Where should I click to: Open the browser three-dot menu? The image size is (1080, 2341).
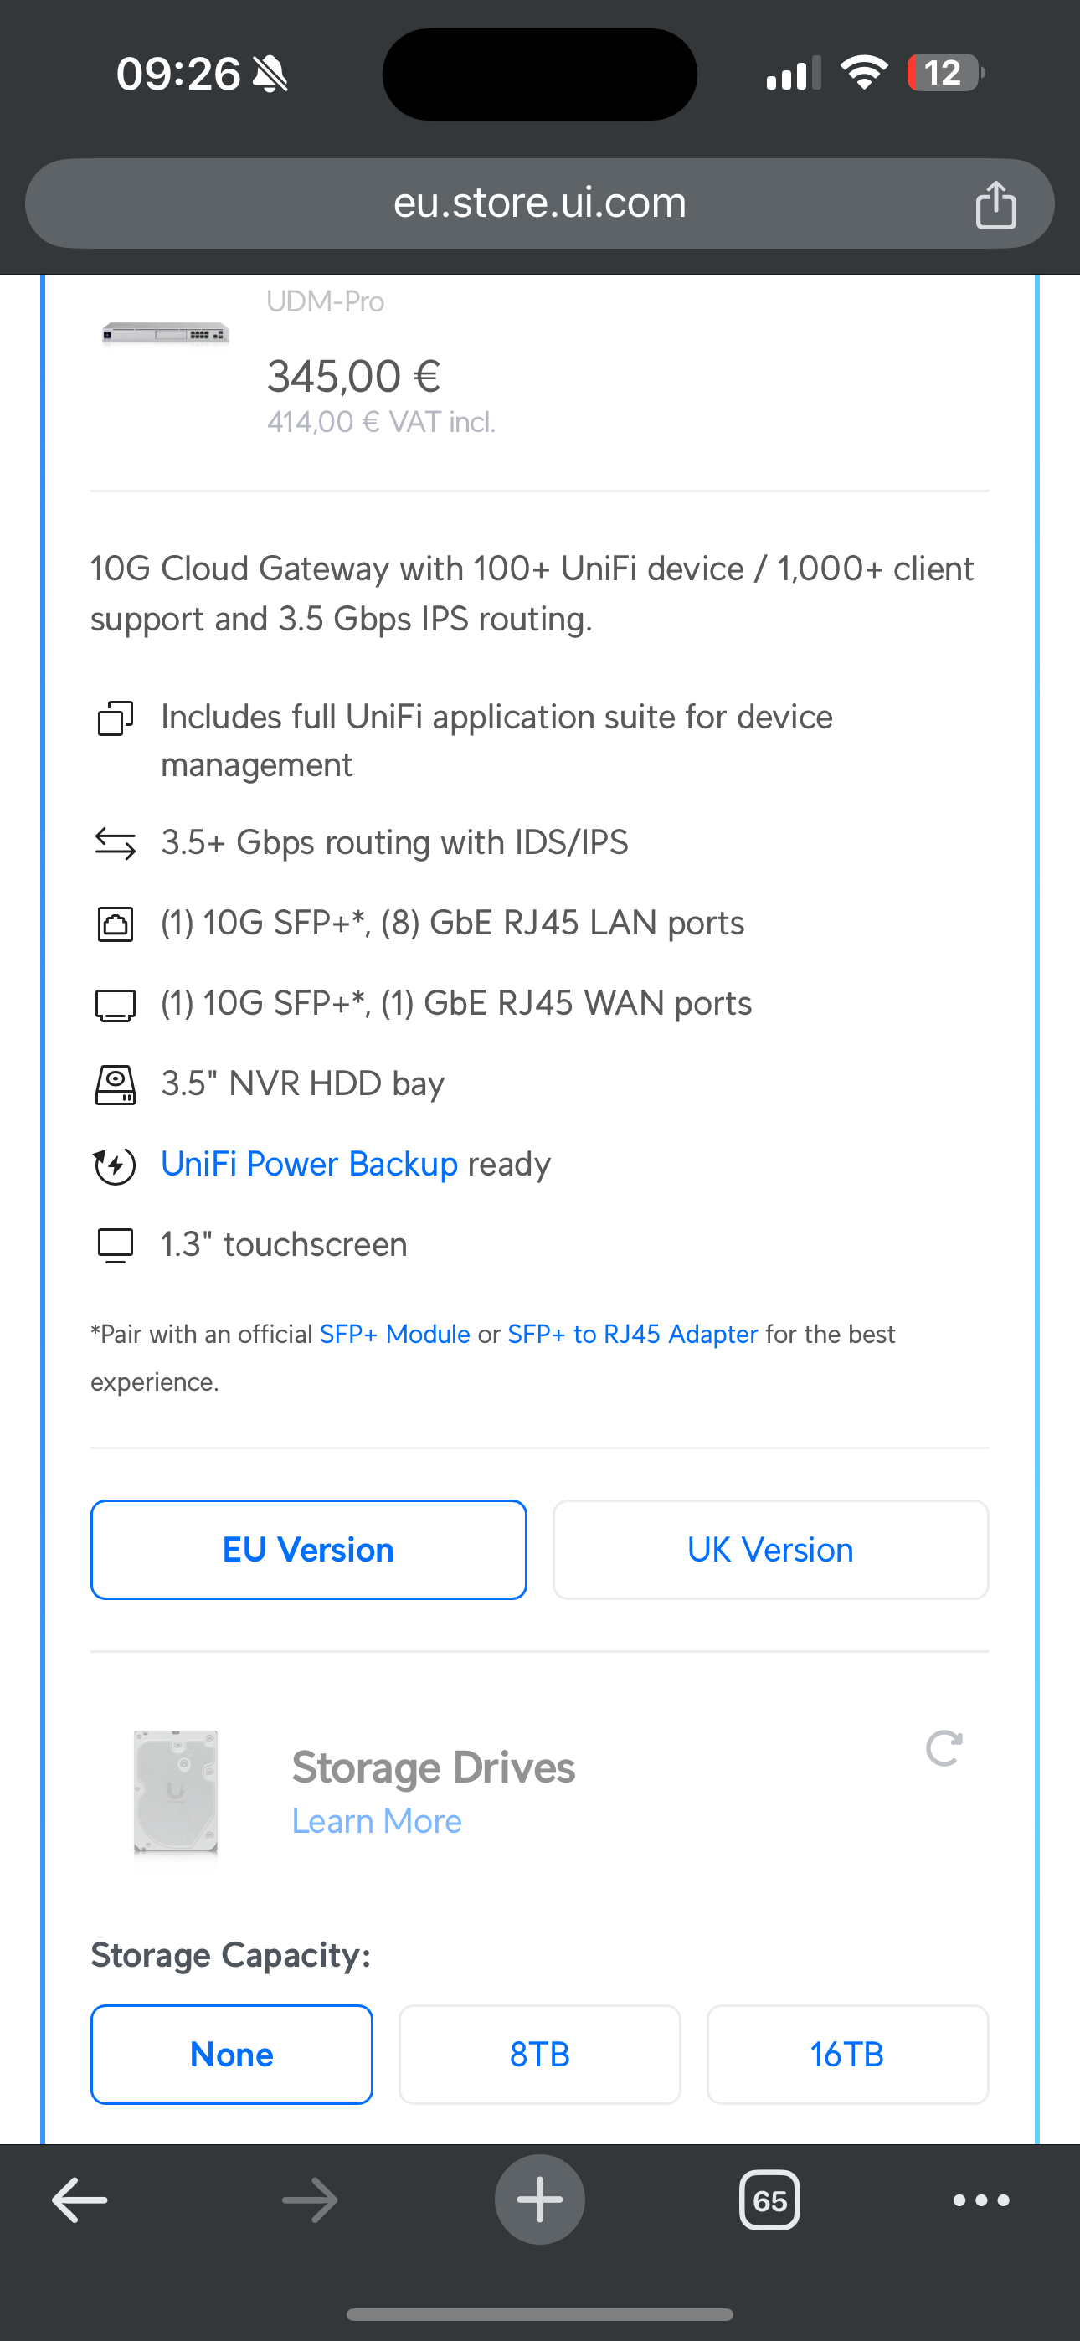click(981, 2200)
